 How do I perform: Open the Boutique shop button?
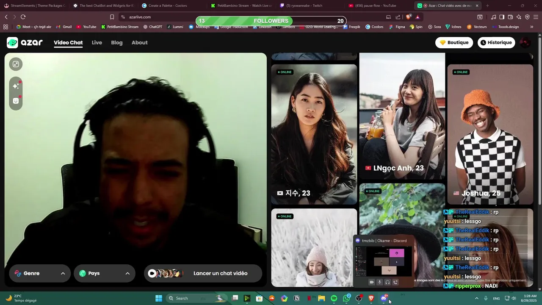[454, 42]
